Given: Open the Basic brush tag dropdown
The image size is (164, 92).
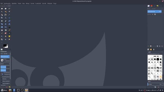Looking at the screenshot, I should pyautogui.click(x=155, y=82).
